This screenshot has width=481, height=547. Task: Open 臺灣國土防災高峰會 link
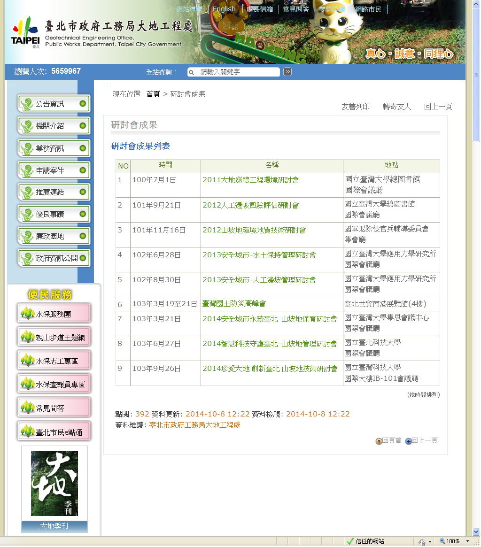(x=234, y=303)
